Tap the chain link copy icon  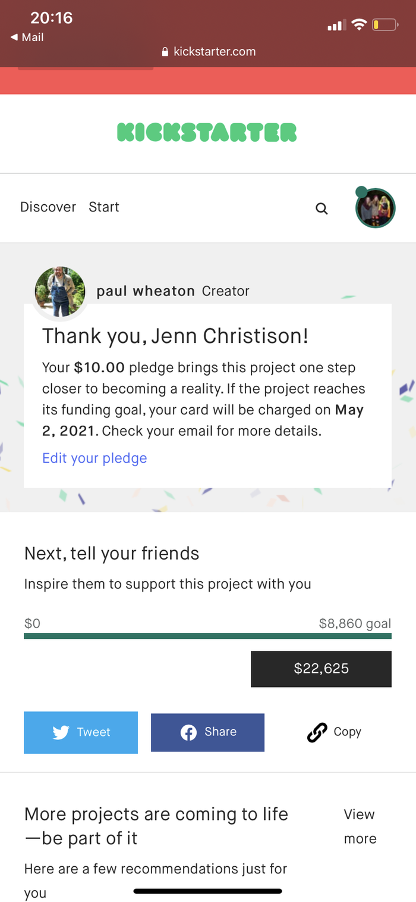317,732
